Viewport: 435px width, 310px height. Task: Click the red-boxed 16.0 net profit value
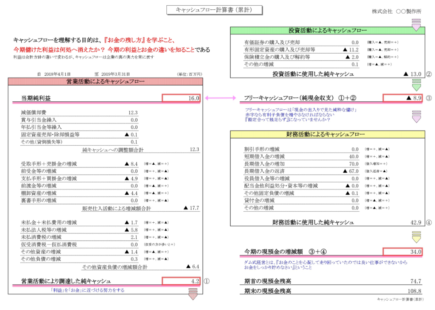[181, 98]
